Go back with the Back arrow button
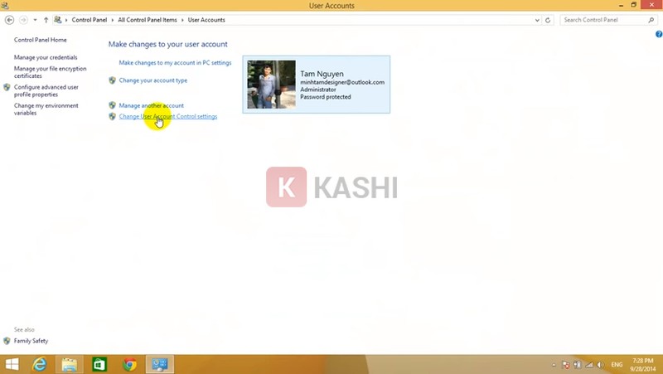663x374 pixels. [x=9, y=20]
